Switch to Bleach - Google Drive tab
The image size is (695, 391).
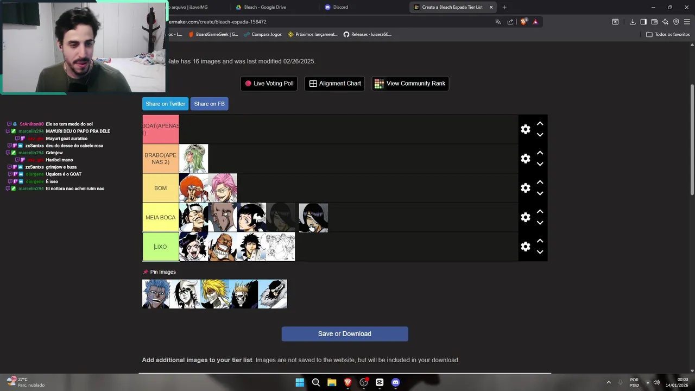tap(264, 7)
